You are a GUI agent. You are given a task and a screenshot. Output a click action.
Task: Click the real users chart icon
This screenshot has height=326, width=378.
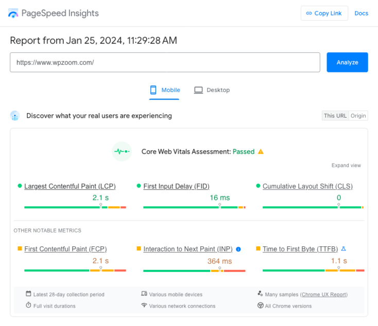(x=15, y=116)
